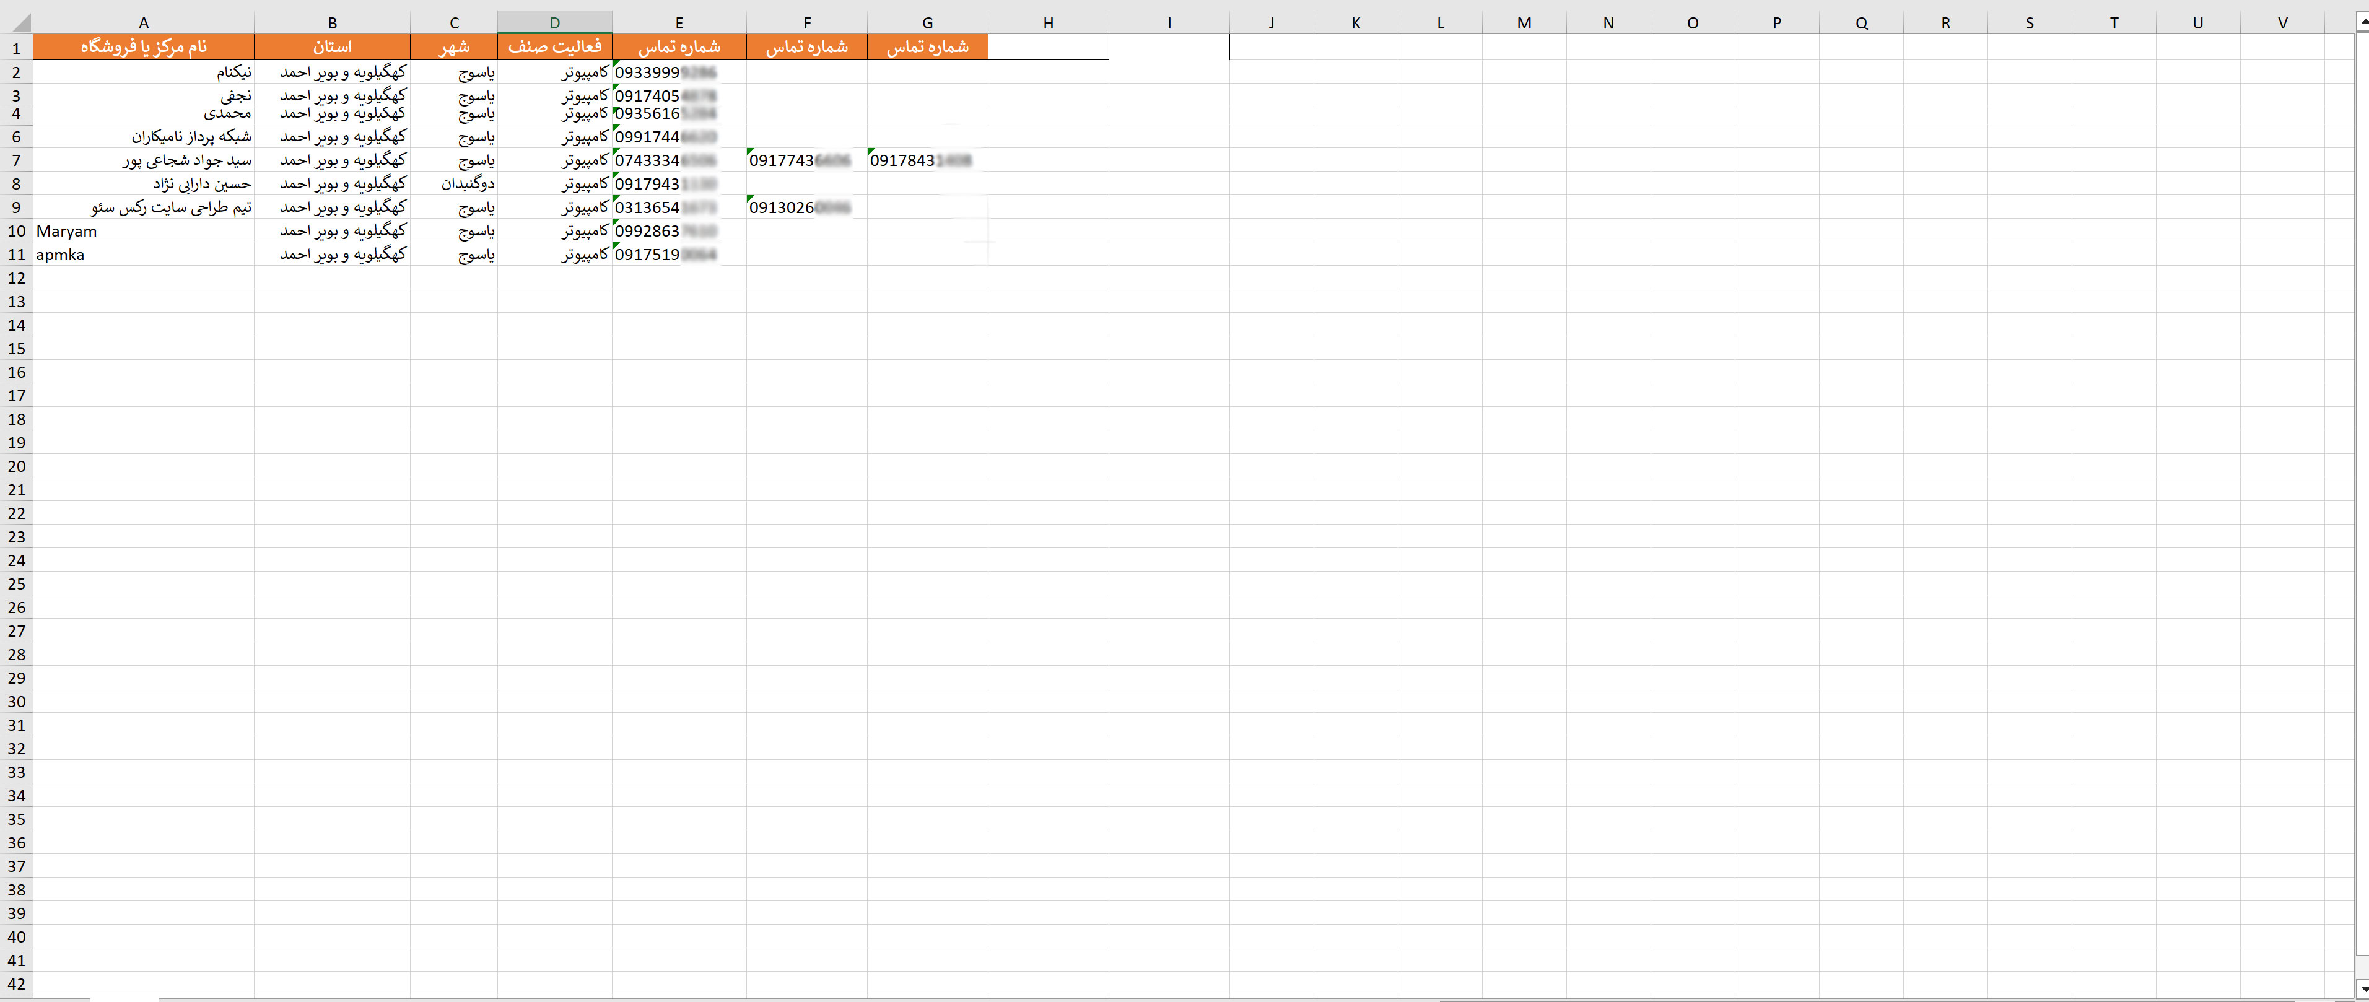This screenshot has width=2369, height=1002.
Task: Select column F header
Action: click(x=806, y=22)
